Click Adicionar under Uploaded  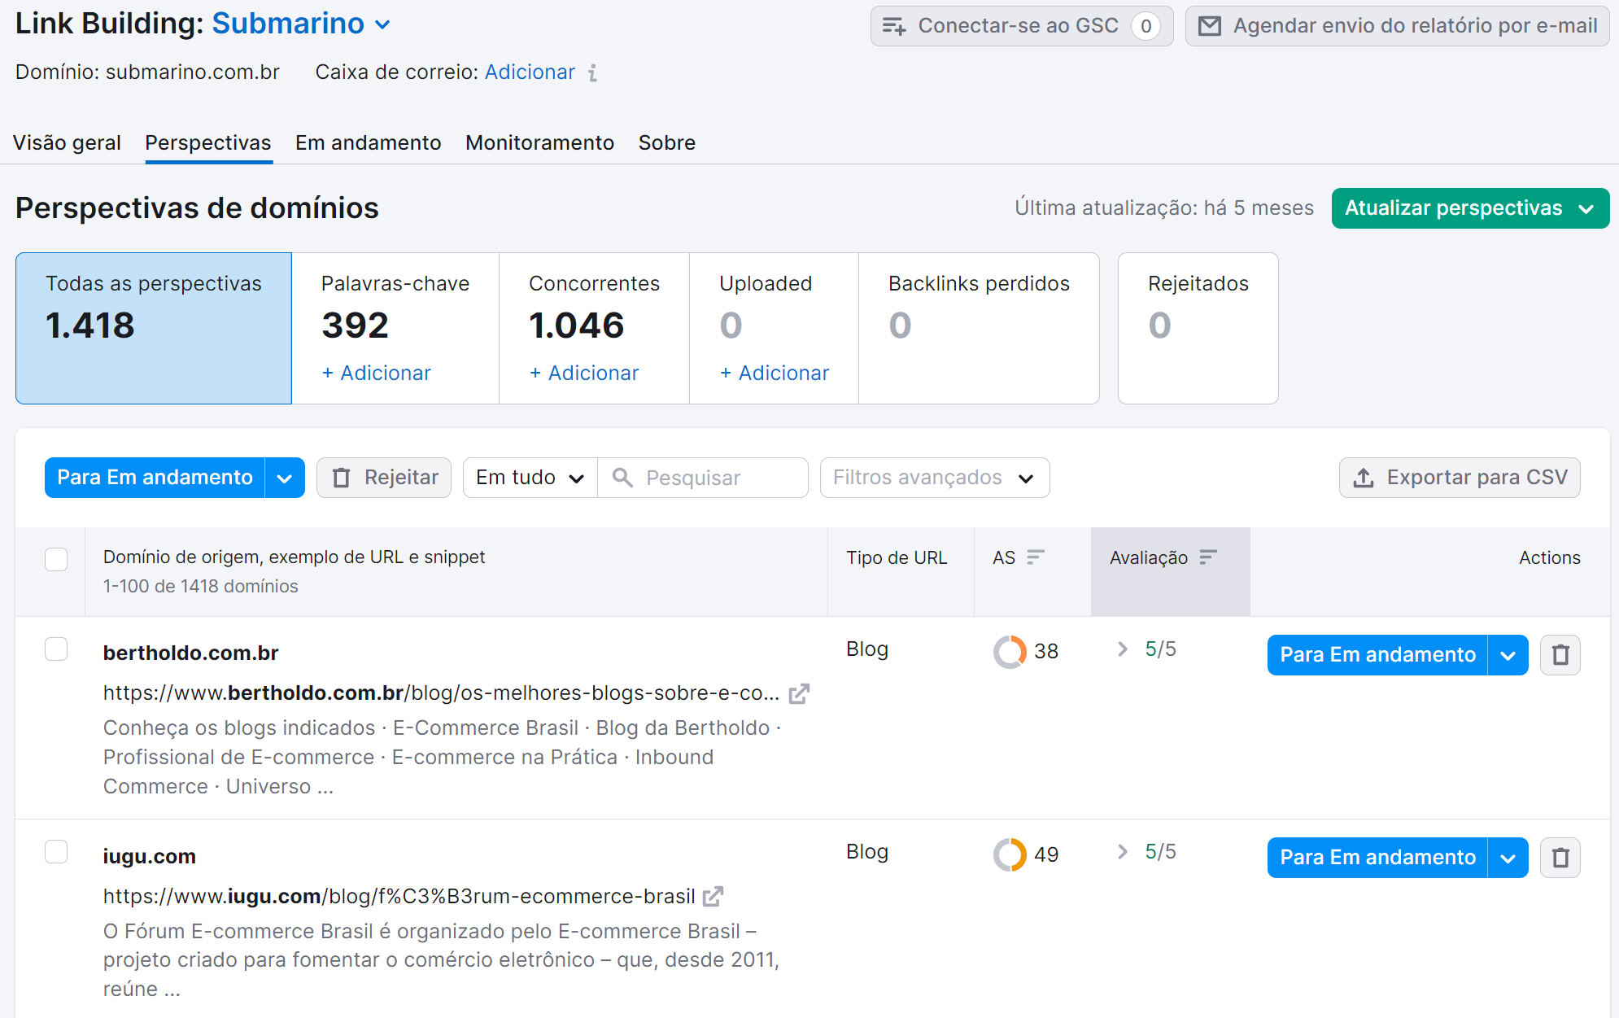(775, 374)
